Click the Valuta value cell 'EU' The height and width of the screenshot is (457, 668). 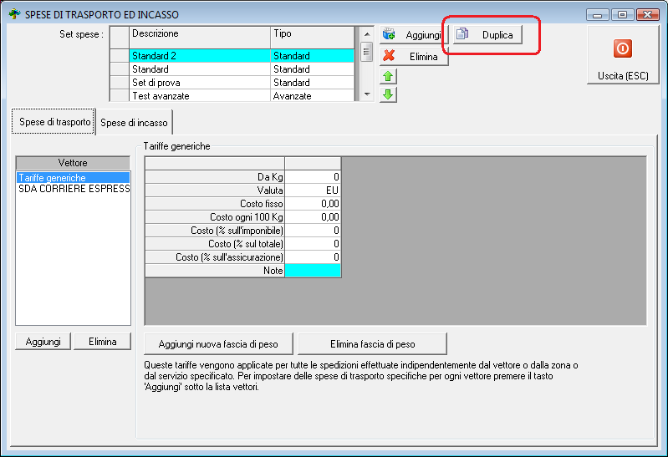(x=313, y=190)
